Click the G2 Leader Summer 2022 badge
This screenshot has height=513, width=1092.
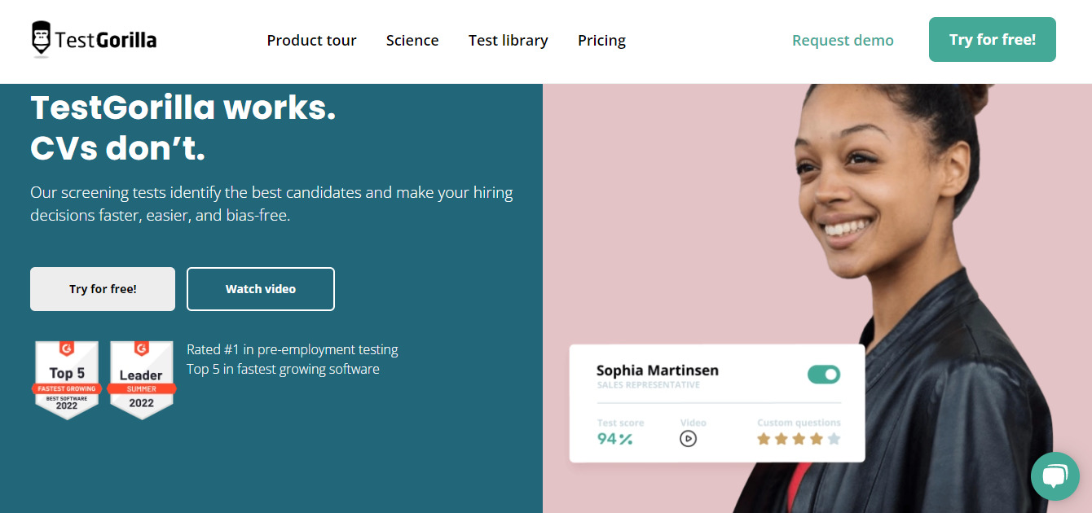[x=141, y=379]
